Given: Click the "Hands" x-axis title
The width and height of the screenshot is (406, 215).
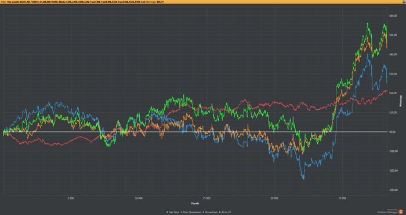Looking at the screenshot, I should [x=195, y=203].
